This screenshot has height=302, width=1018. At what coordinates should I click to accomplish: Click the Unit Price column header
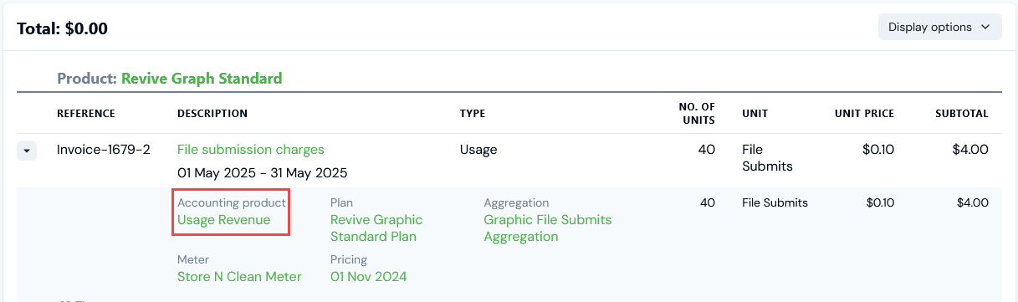(x=864, y=114)
